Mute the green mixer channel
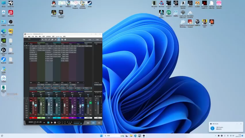Screen dimensions: 245x138 [x=43, y=100]
